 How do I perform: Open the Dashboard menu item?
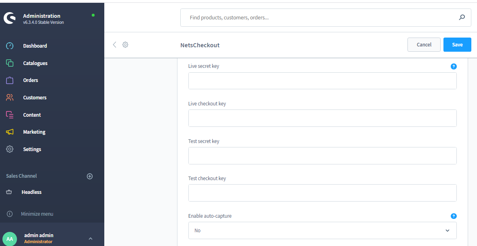click(x=35, y=46)
